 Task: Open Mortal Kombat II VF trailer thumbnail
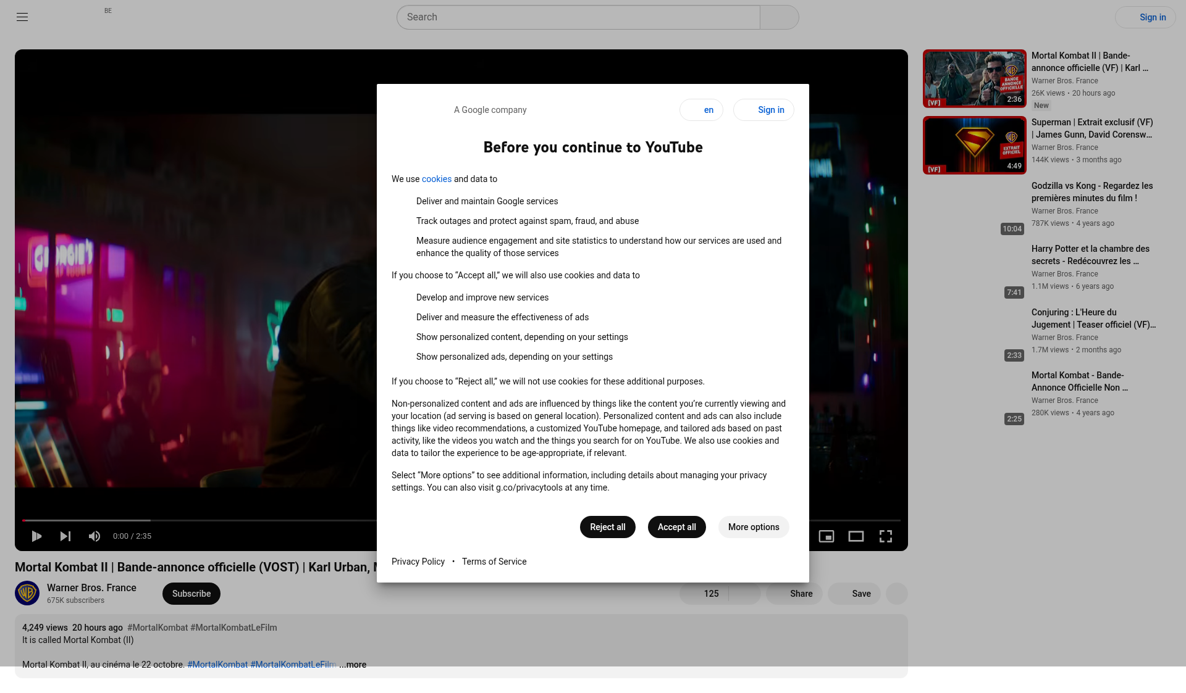(x=975, y=78)
